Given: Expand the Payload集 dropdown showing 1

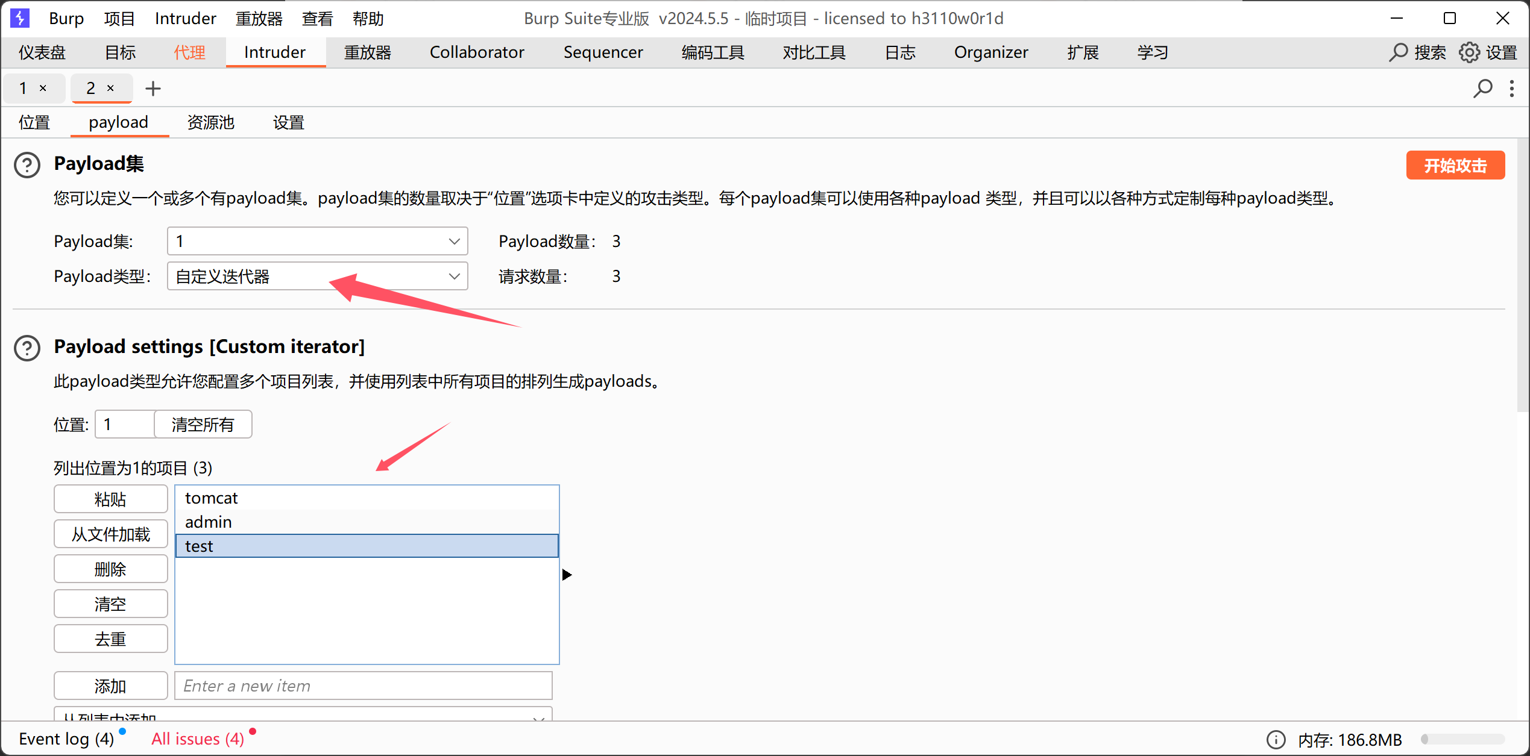Looking at the screenshot, I should tap(318, 241).
